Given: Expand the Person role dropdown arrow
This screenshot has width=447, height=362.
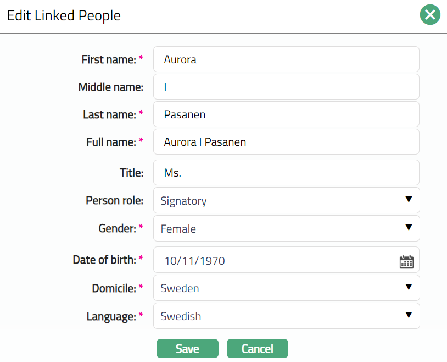Looking at the screenshot, I should pos(408,200).
